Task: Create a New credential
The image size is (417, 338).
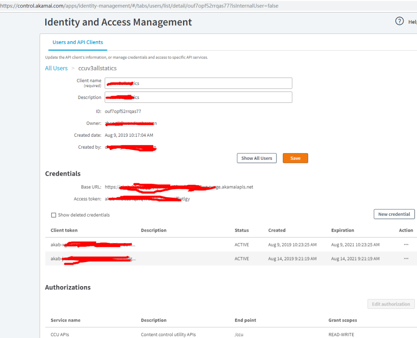Action: (x=394, y=214)
